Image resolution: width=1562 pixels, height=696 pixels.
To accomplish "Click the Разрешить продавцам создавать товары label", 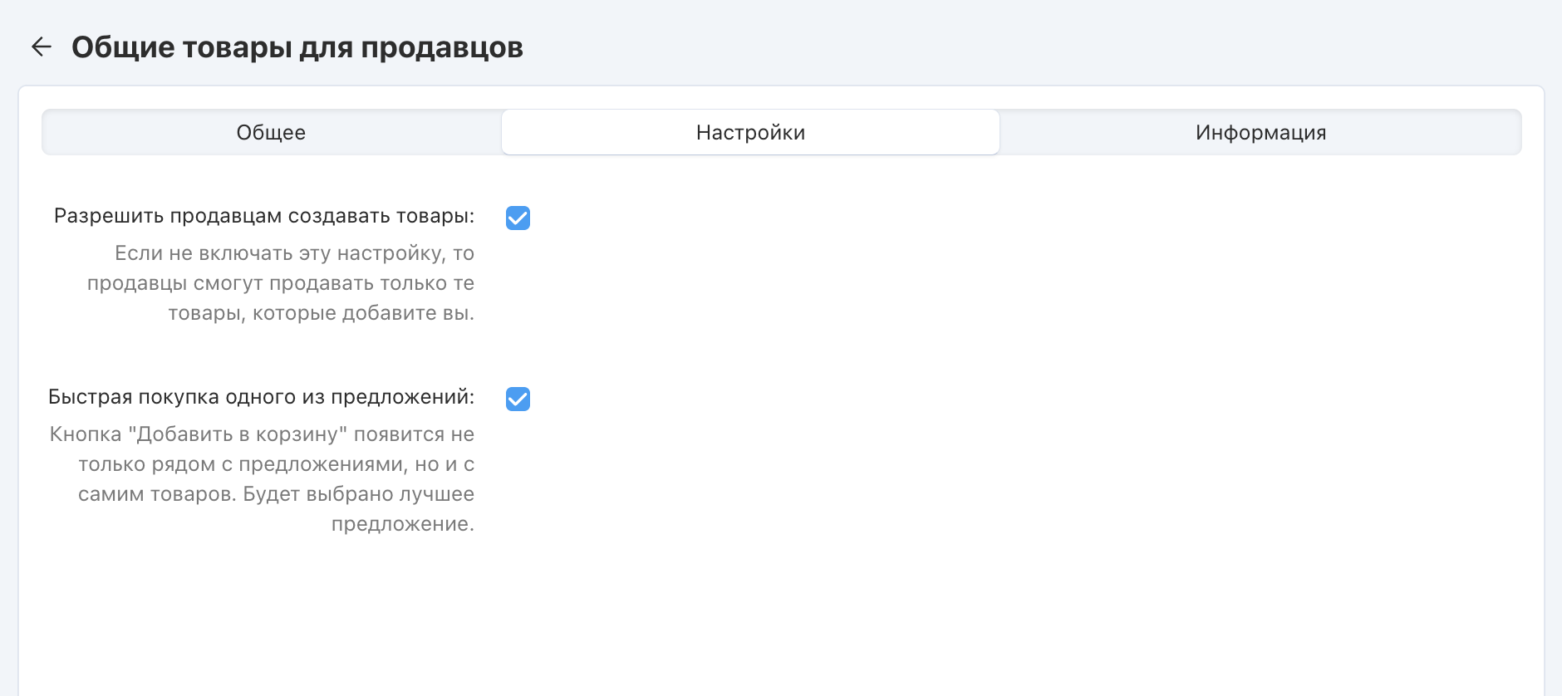I will [264, 216].
